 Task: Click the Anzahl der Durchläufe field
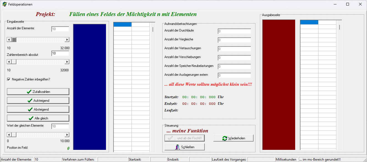pos(234,31)
